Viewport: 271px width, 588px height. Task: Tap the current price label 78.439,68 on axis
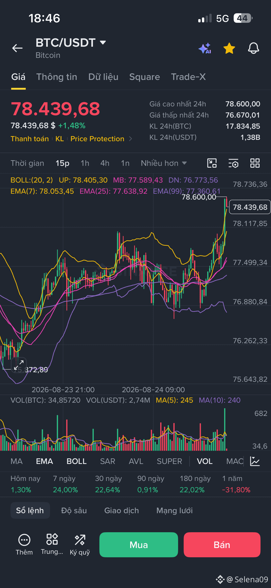click(x=250, y=207)
